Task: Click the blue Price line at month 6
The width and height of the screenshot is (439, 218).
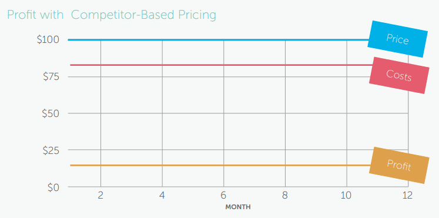Action: [x=223, y=40]
